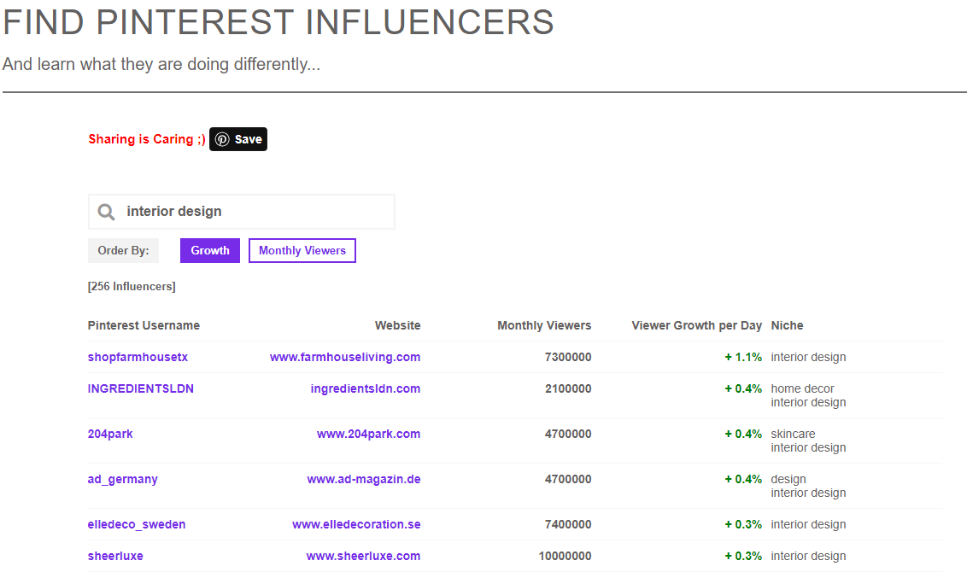Visit the www.elledecoration.se website link
This screenshot has height=572, width=967.
point(356,524)
